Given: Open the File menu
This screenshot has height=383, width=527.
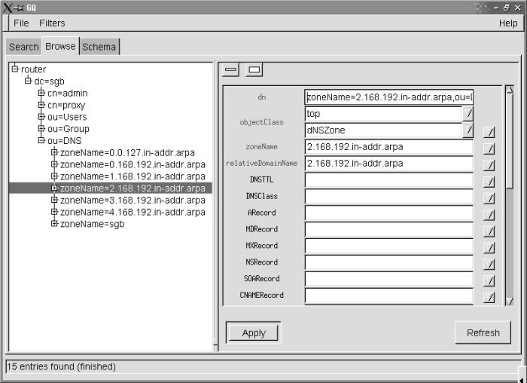Looking at the screenshot, I should 21,23.
